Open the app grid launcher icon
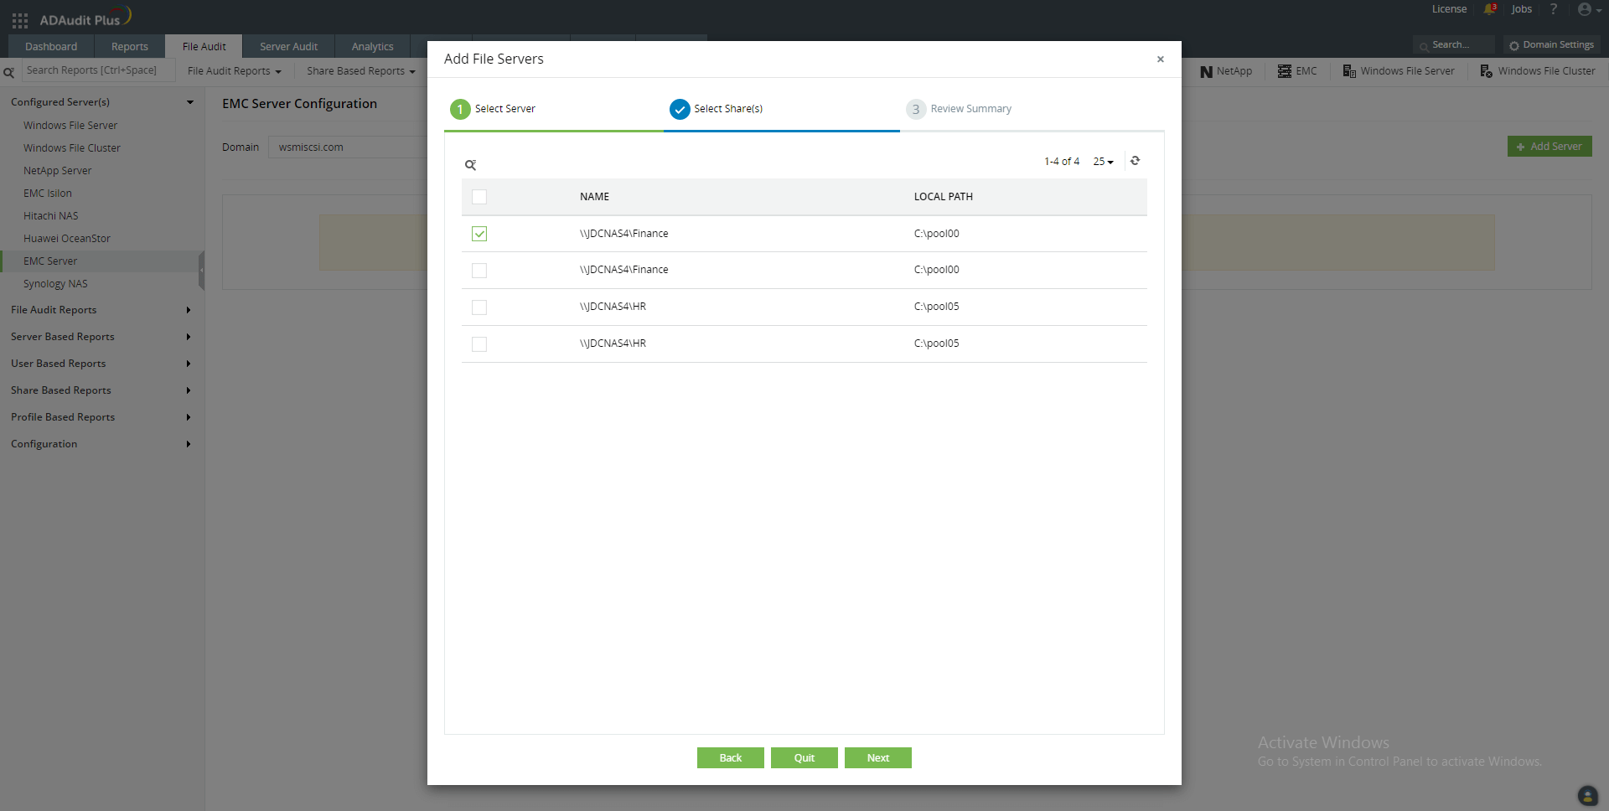The height and width of the screenshot is (811, 1609). click(x=20, y=20)
